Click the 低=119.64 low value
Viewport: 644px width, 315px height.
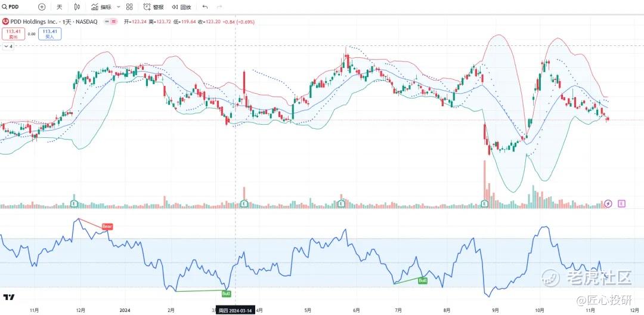(184, 21)
